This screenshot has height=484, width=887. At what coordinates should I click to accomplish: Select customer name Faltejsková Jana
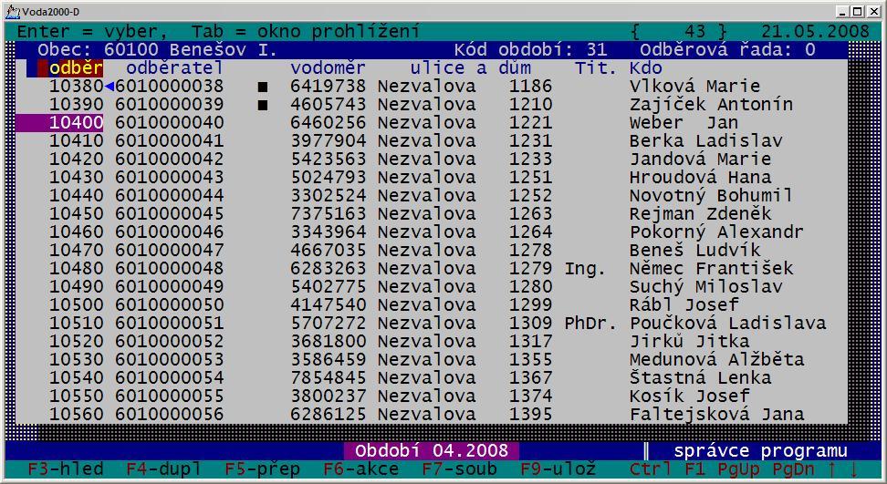click(716, 414)
